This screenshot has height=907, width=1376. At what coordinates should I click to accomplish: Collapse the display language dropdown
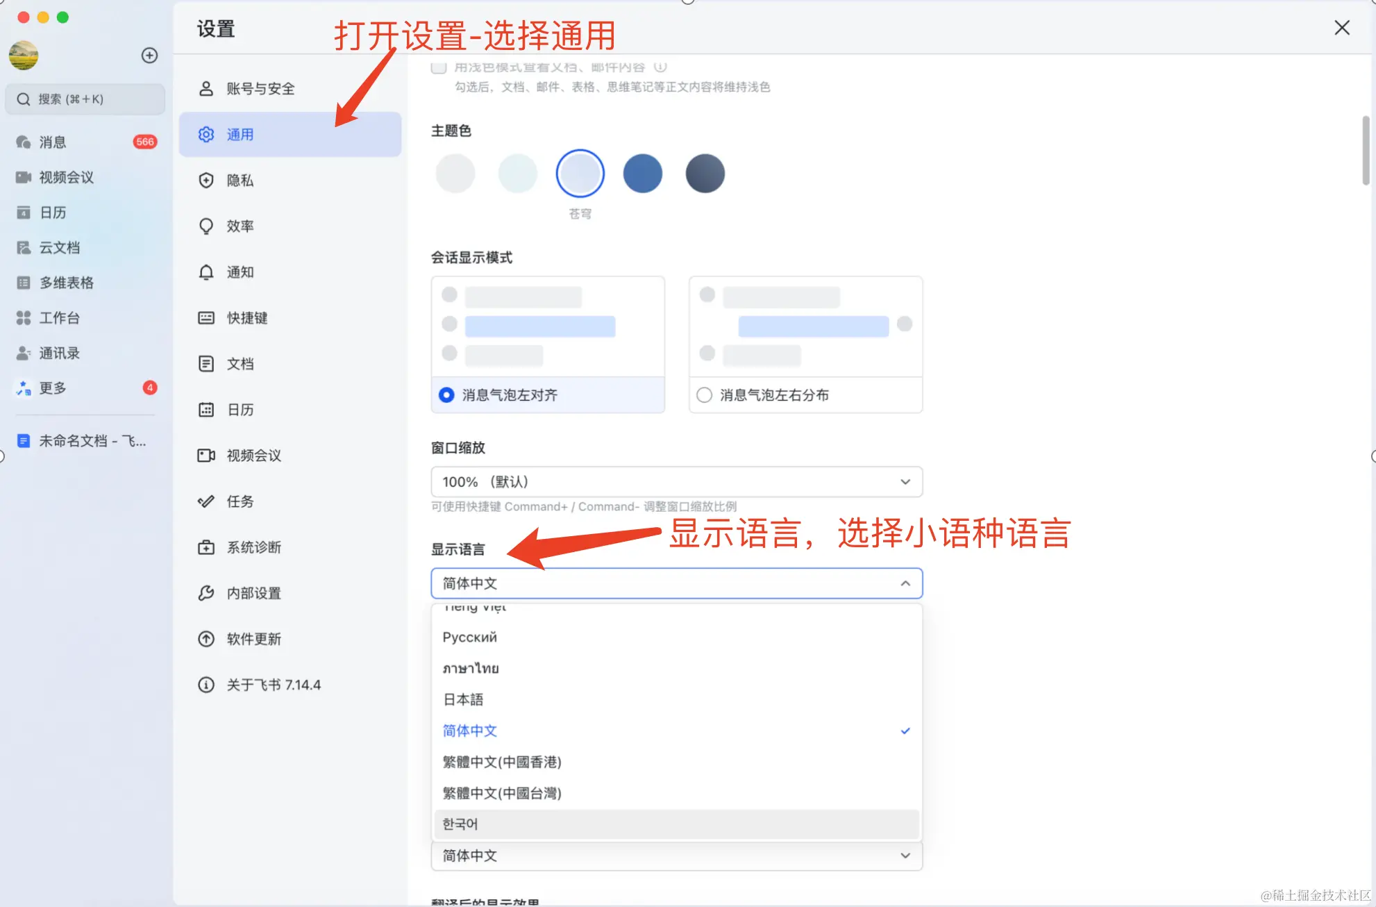click(905, 583)
